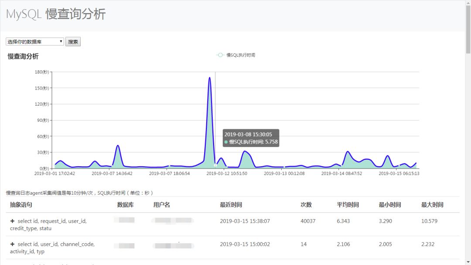The image size is (471, 265).
Task: Click the 平均时间 column header
Action: pos(348,205)
